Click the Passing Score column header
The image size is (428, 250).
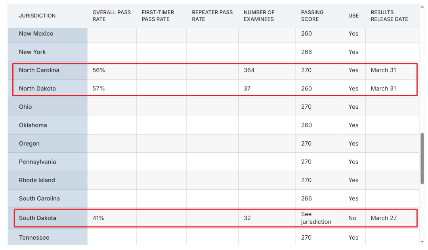(312, 16)
